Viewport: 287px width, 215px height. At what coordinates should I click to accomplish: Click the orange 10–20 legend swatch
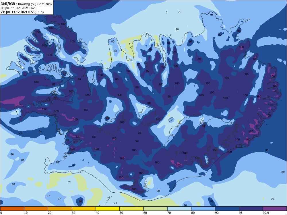pos(36,209)
